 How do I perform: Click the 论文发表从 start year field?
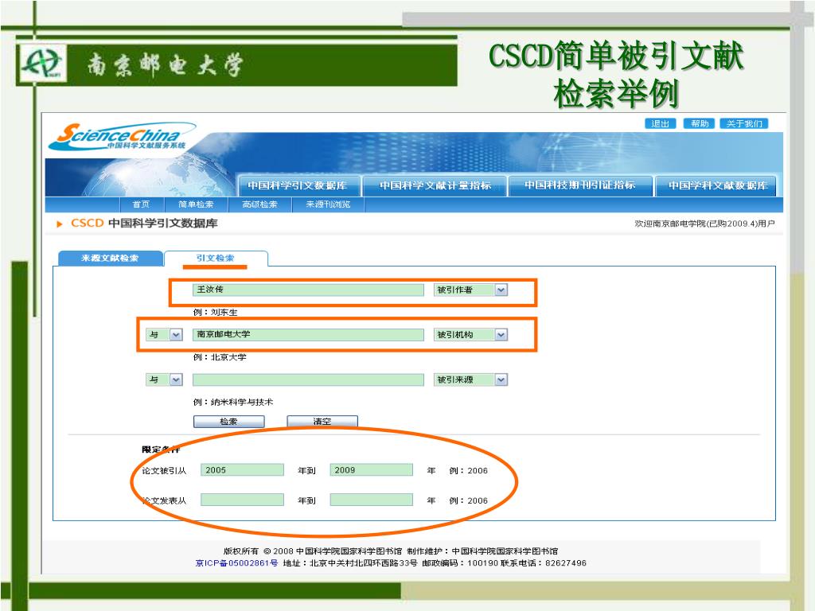click(x=242, y=500)
